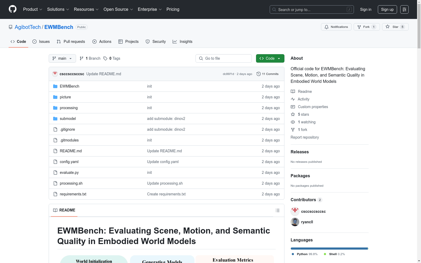Click the watching eye icon

click(x=293, y=122)
